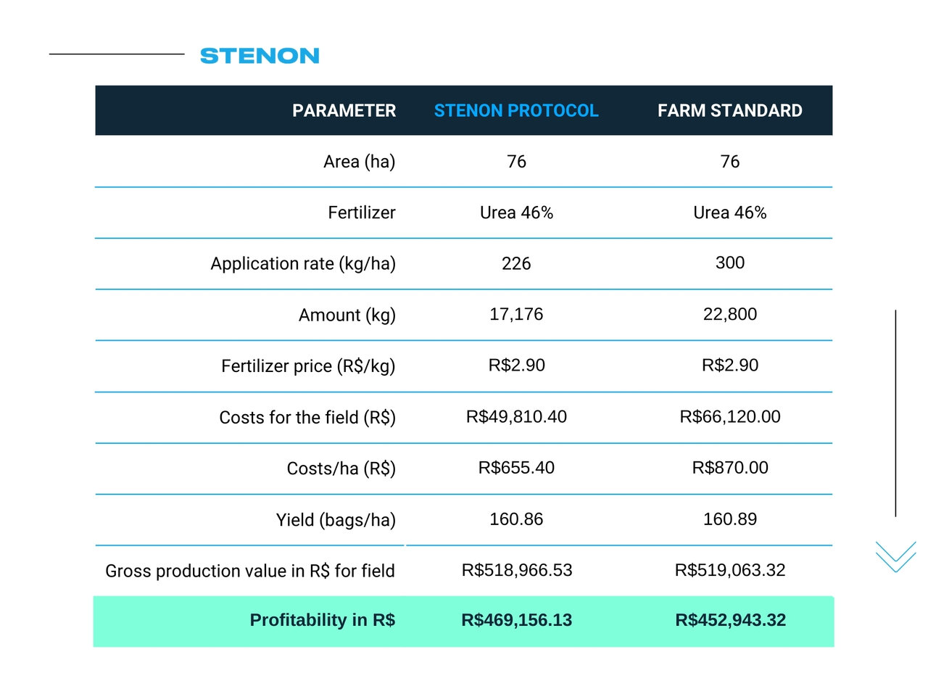The image size is (928, 681).
Task: Click the R$66,120.00 field cost cell
Action: click(729, 417)
